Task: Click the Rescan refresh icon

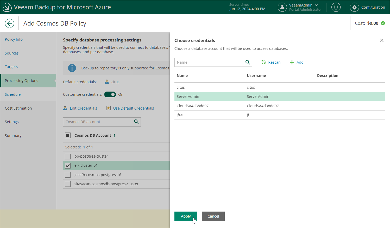Action: pyautogui.click(x=263, y=62)
